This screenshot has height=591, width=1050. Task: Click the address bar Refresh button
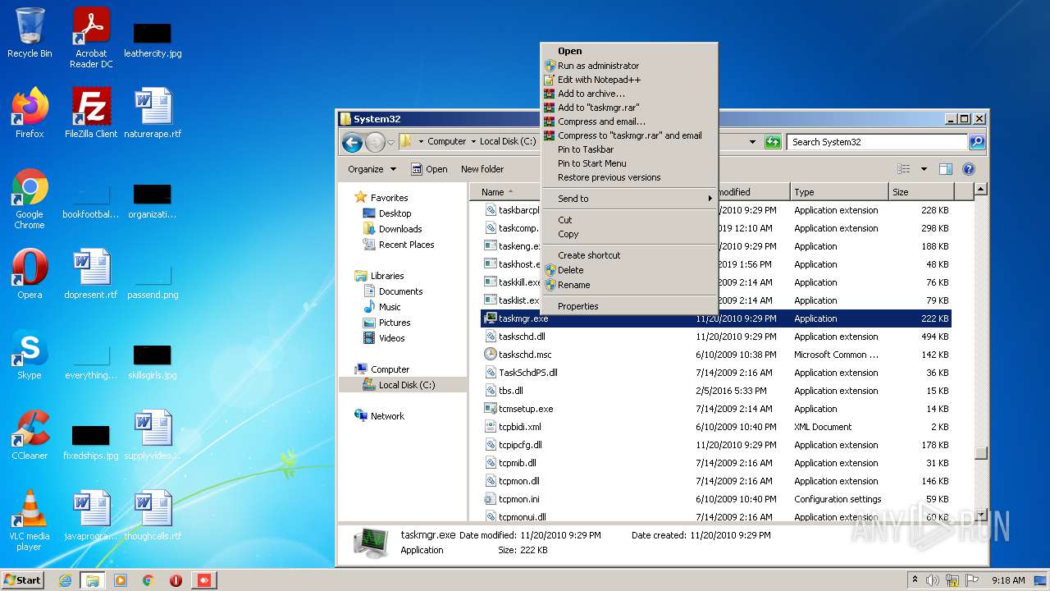point(772,142)
